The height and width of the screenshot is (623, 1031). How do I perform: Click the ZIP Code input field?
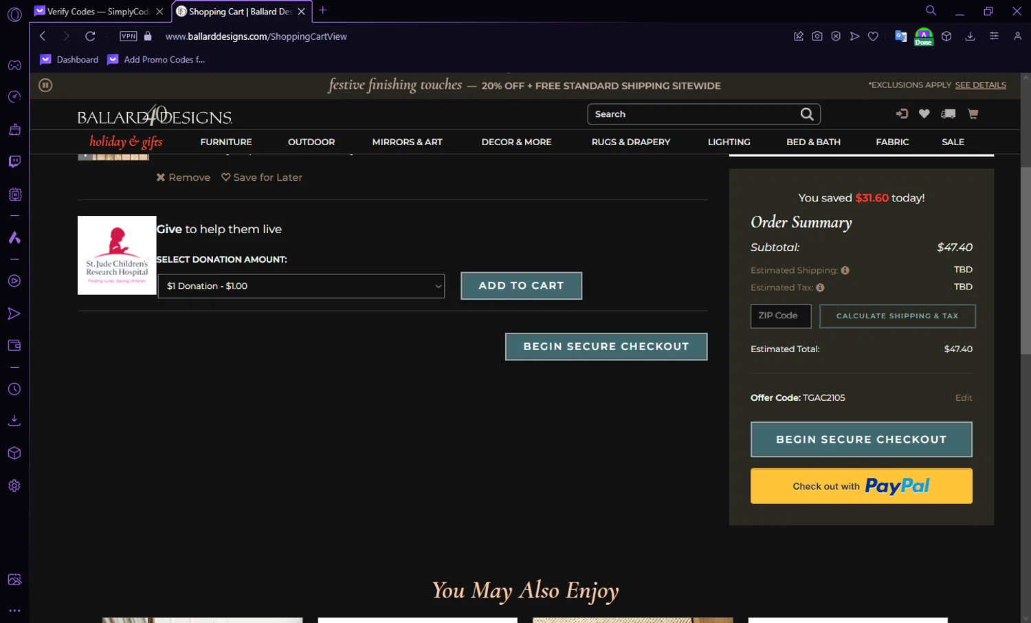780,316
